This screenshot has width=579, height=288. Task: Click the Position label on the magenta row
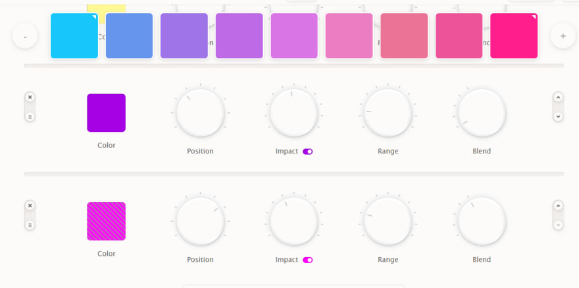200,260
